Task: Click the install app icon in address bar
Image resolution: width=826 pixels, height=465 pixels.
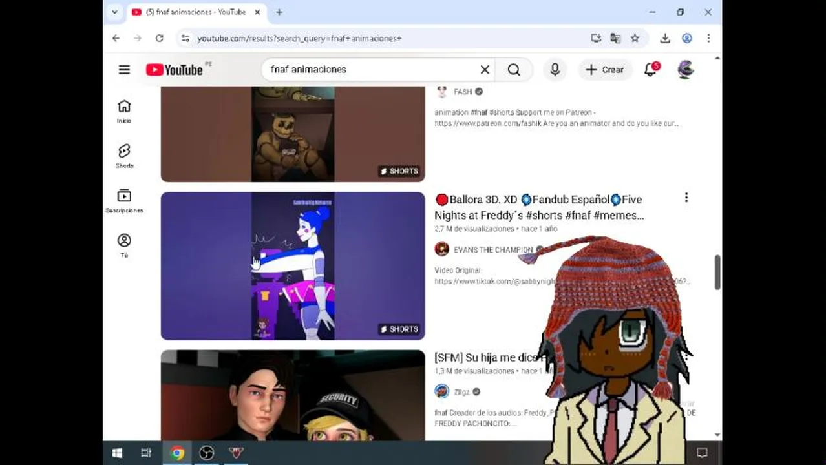Action: click(x=596, y=38)
